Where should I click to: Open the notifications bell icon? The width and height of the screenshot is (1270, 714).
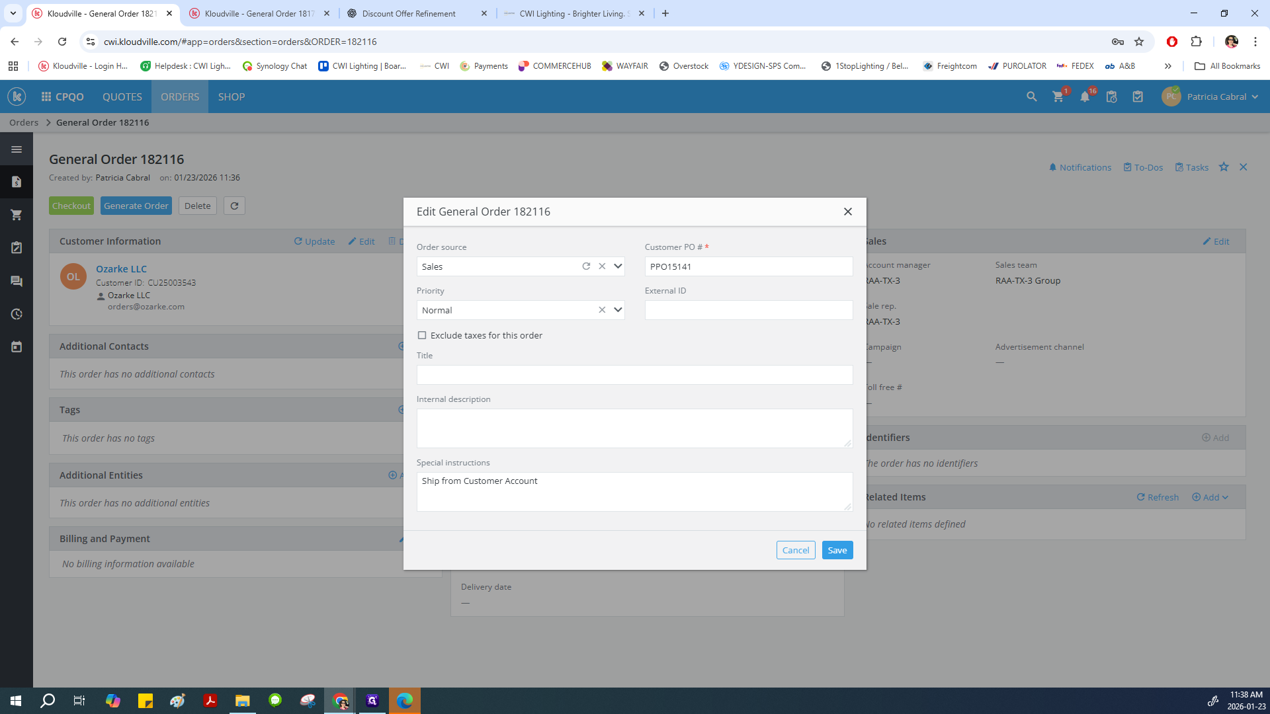[x=1085, y=97]
